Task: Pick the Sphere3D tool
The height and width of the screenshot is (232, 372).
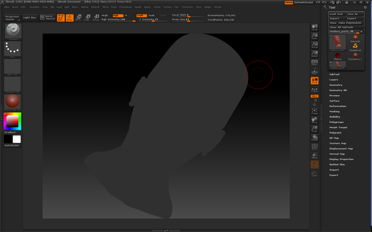Action: [355, 39]
